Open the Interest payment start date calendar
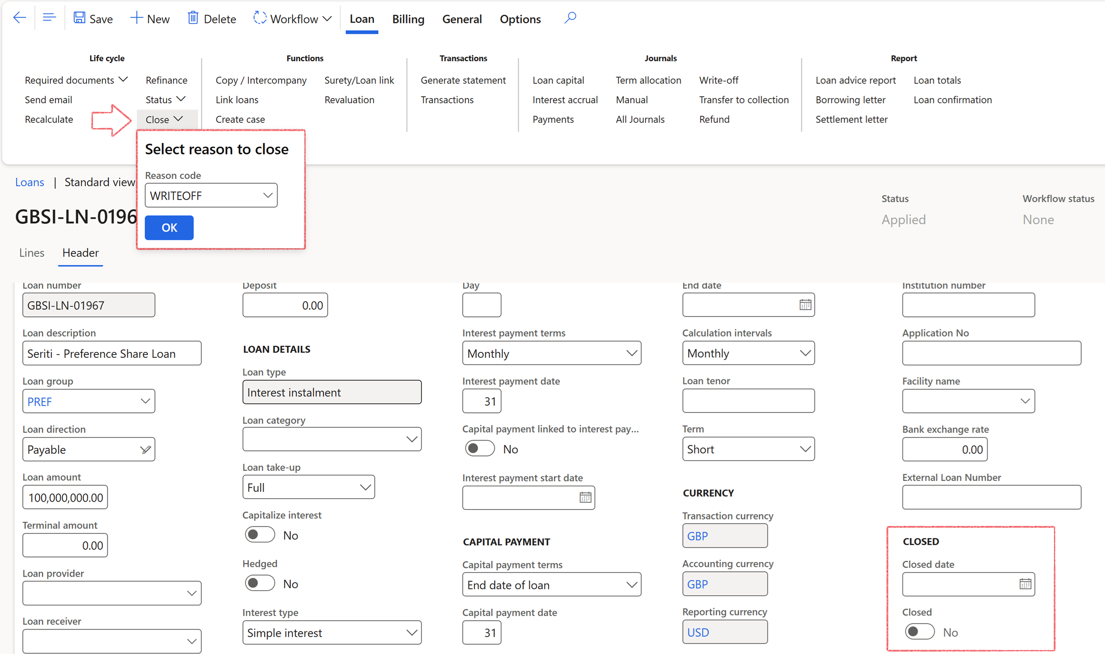 [585, 497]
